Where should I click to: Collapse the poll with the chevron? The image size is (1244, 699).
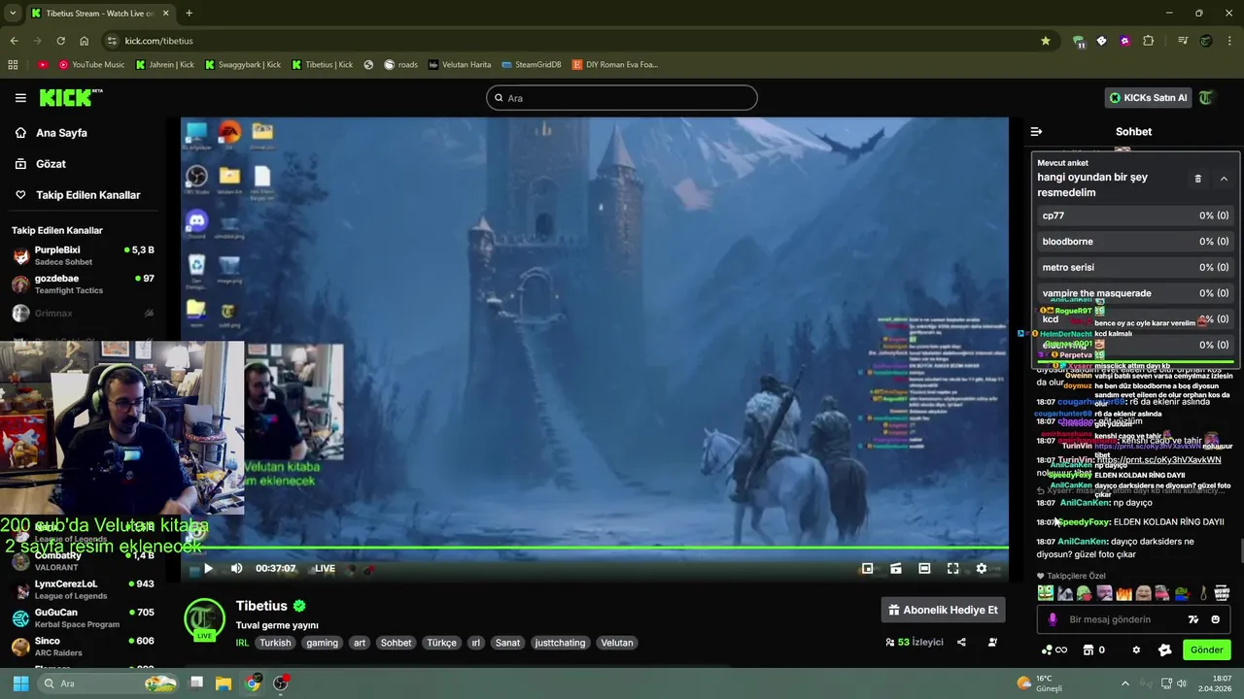[x=1224, y=179]
